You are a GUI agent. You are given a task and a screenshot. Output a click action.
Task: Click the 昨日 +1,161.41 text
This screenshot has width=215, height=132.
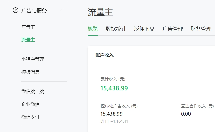coord(114,121)
